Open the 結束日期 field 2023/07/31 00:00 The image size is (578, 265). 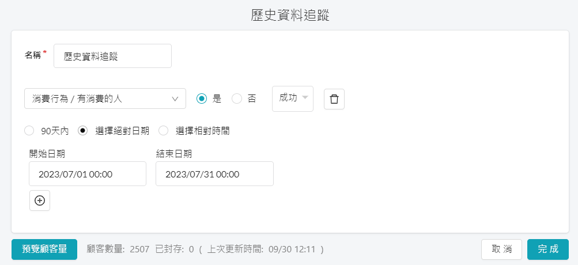pos(214,173)
